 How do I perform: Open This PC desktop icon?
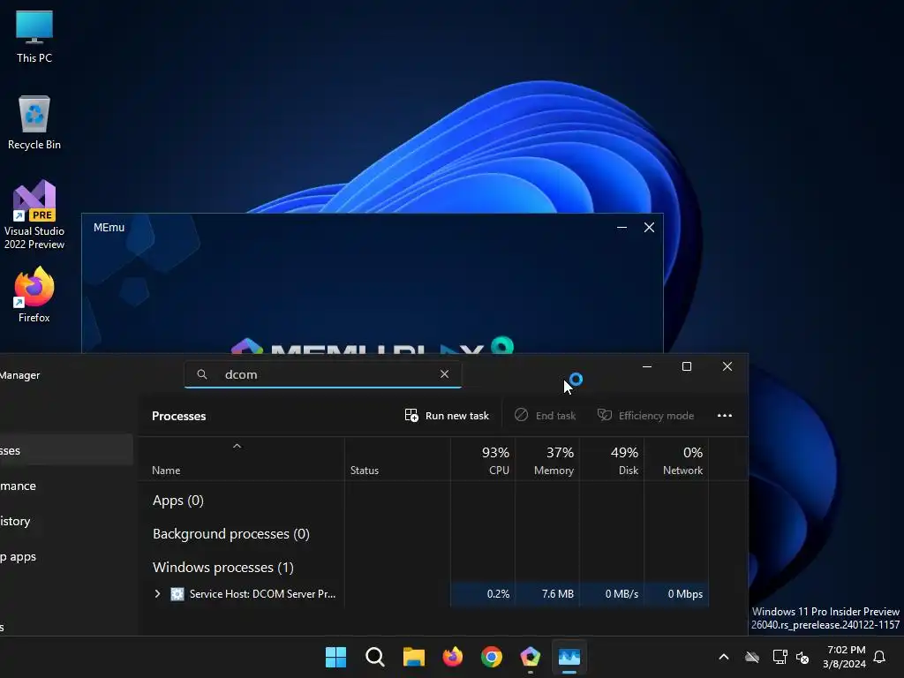(x=34, y=35)
